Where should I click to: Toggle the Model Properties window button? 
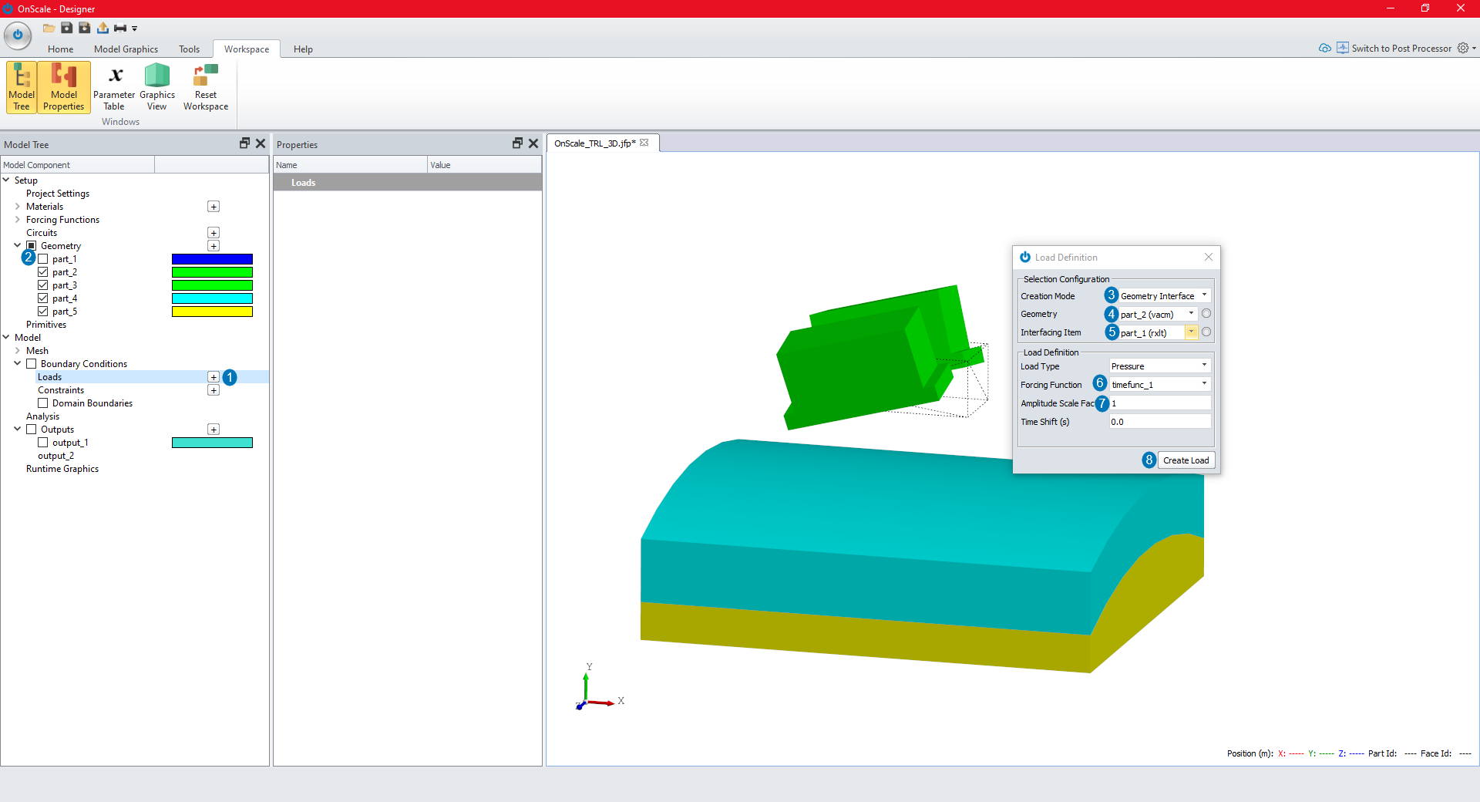coord(64,87)
